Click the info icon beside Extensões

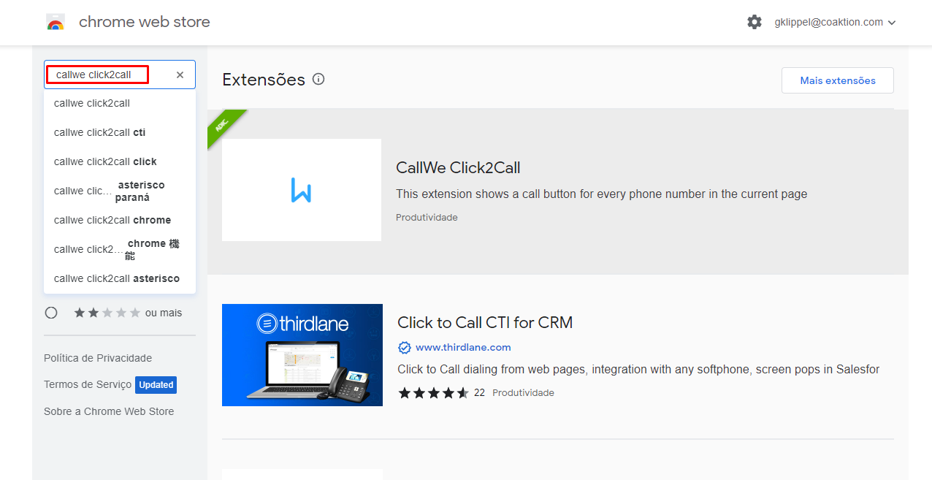tap(318, 79)
